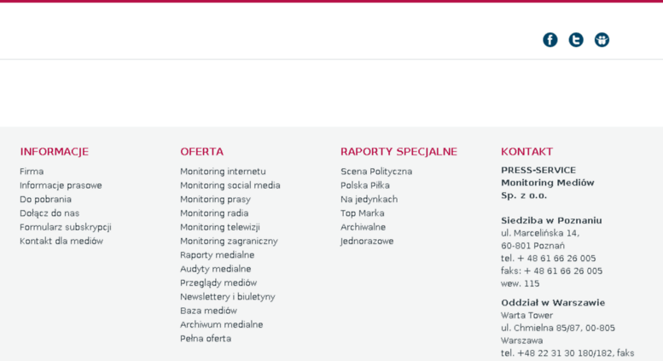Go to Informacje prasowe
663x361 pixels.
[x=61, y=185]
